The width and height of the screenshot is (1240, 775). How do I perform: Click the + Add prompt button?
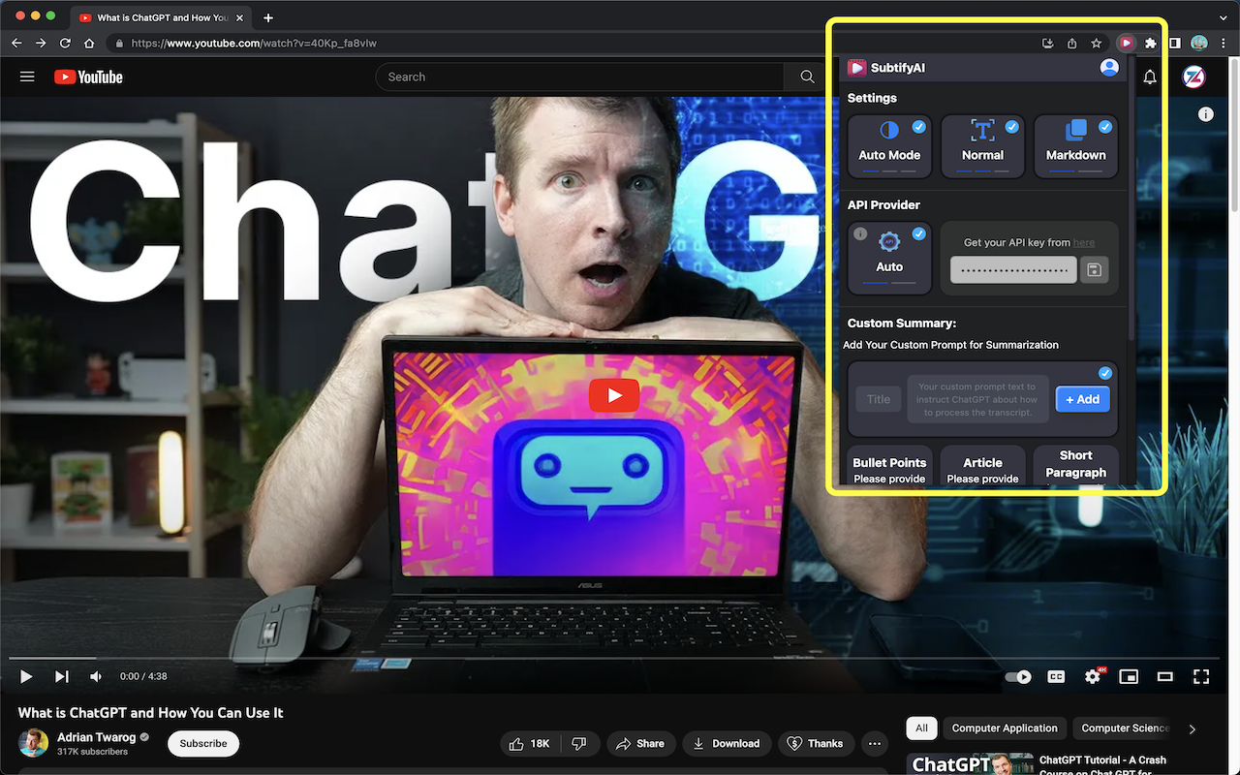(1082, 399)
